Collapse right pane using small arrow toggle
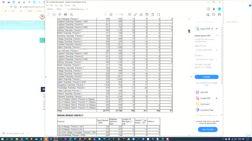Image resolution: width=252 pixels, height=141 pixels. pos(191,77)
